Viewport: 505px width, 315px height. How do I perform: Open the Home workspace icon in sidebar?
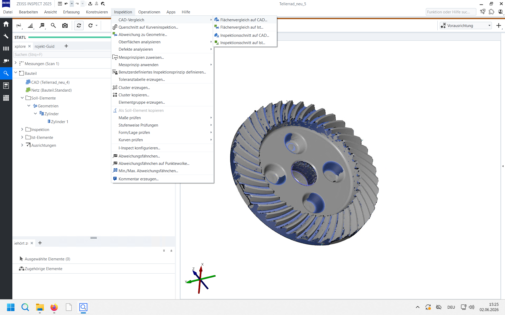click(6, 24)
